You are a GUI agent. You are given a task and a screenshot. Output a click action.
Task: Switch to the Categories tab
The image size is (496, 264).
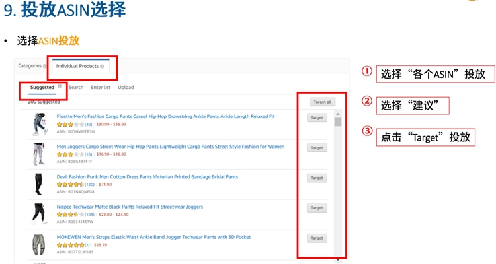tap(30, 66)
